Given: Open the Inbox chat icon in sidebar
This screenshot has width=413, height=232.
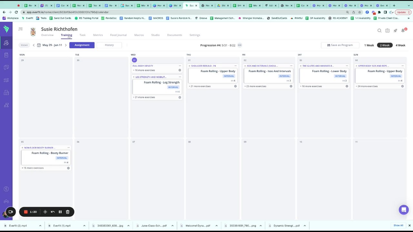Looking at the screenshot, I should (6, 67).
